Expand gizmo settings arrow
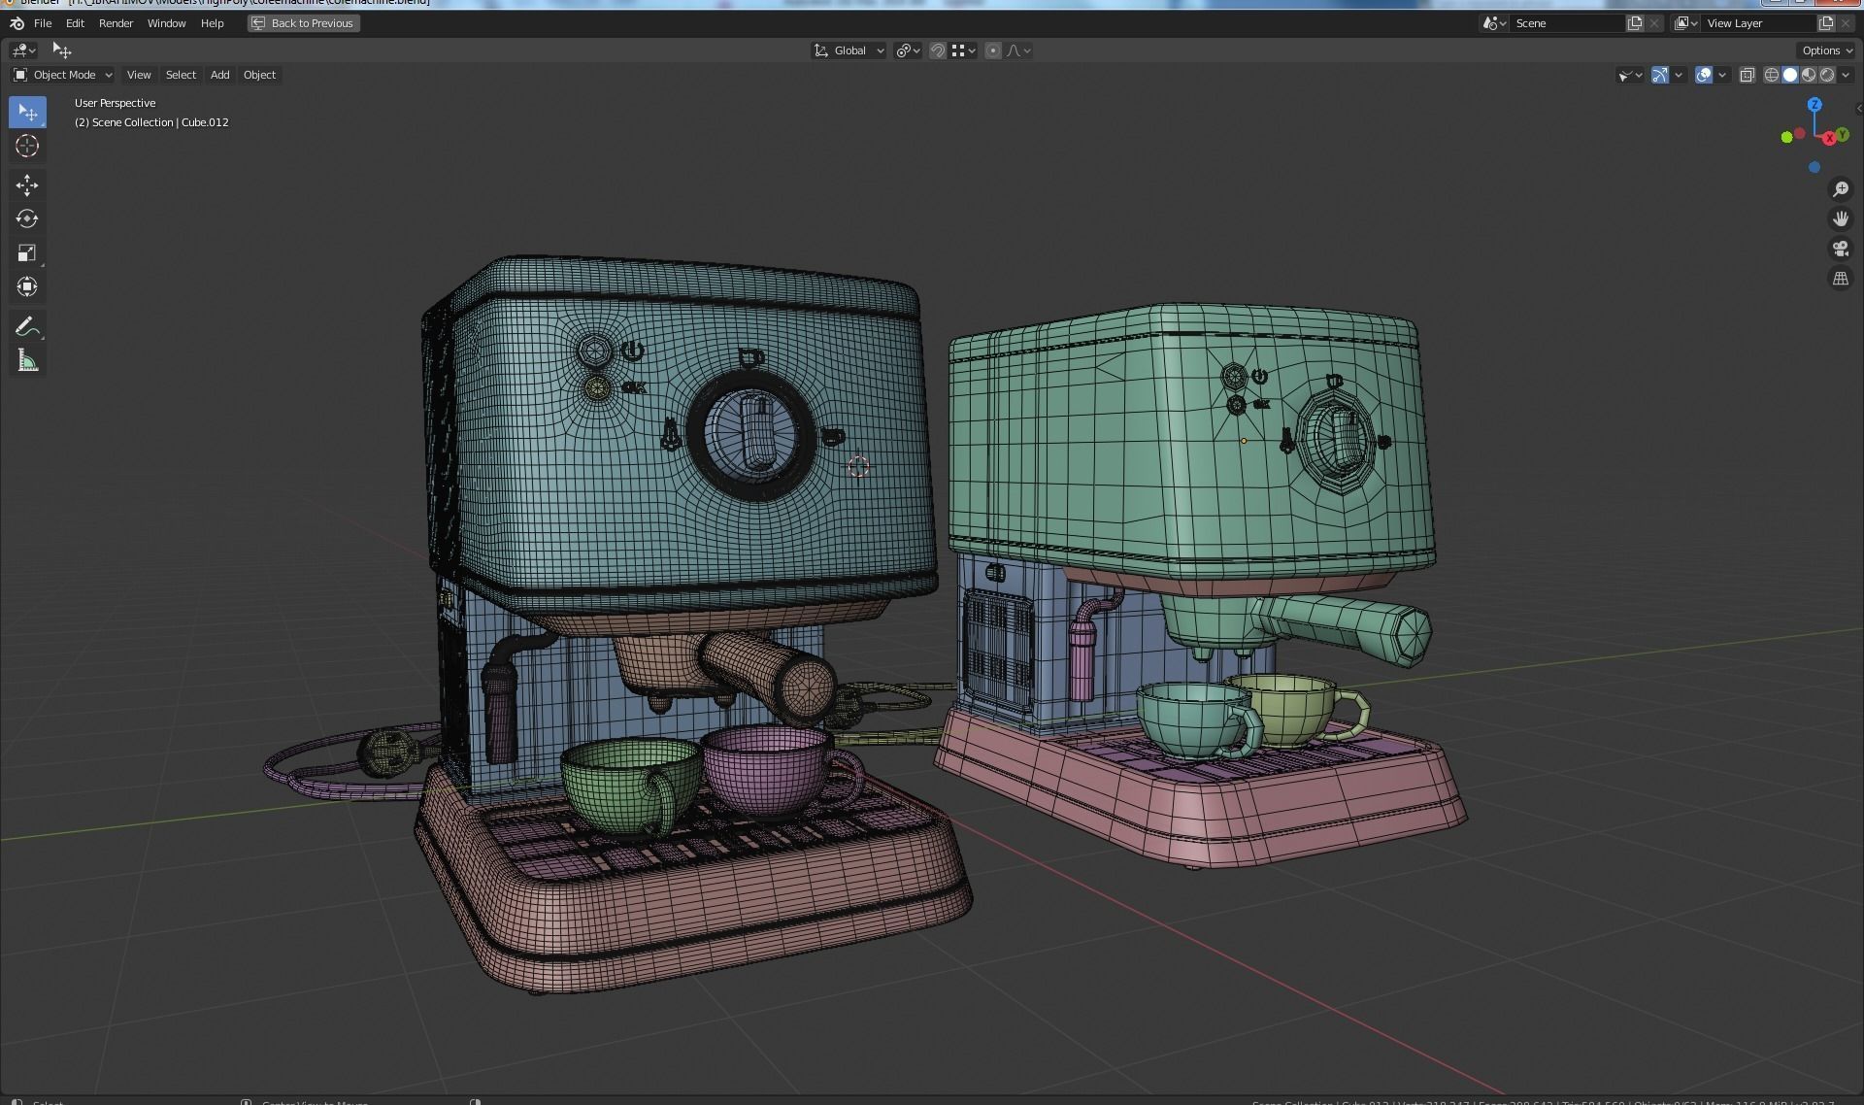 coord(1679,75)
